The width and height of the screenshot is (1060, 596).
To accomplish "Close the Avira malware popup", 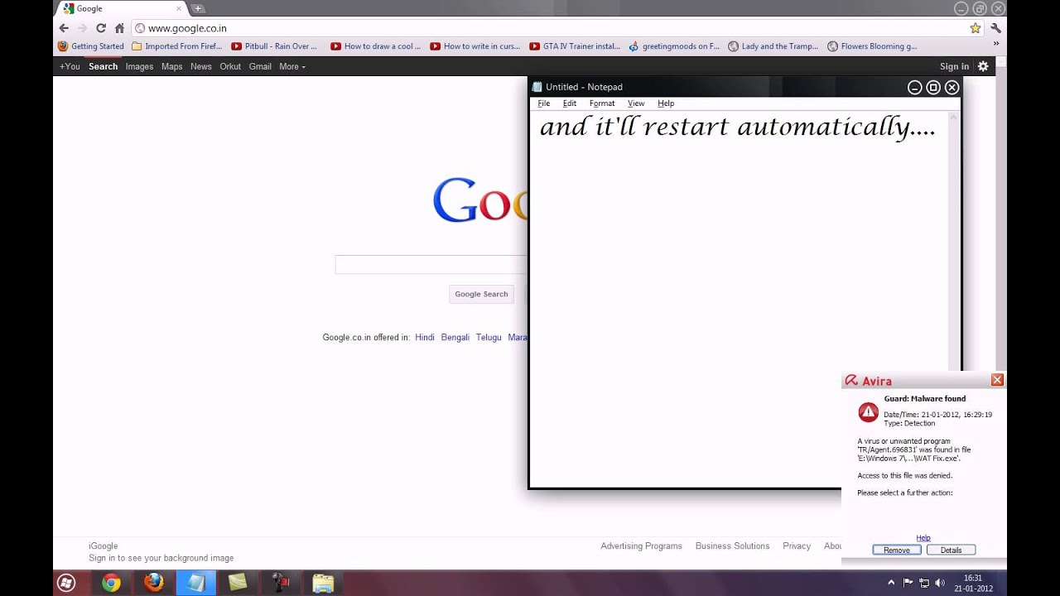I will [997, 380].
